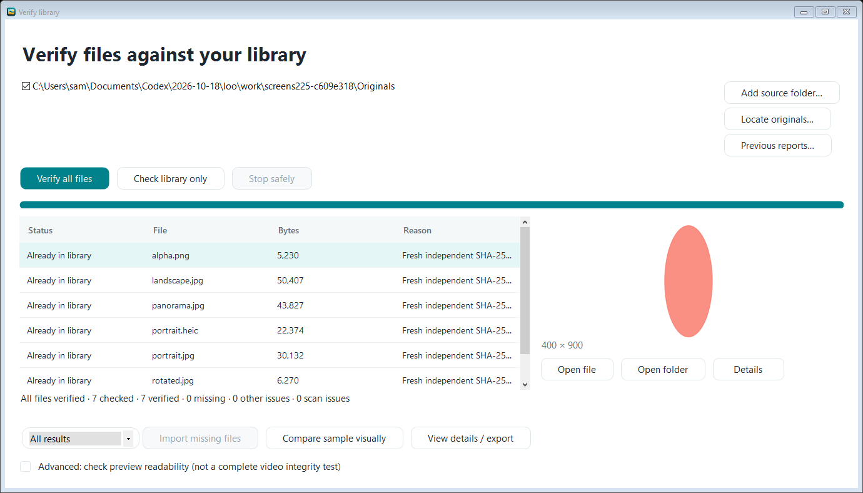The width and height of the screenshot is (863, 493).
Task: Click the Open file button
Action: (577, 369)
